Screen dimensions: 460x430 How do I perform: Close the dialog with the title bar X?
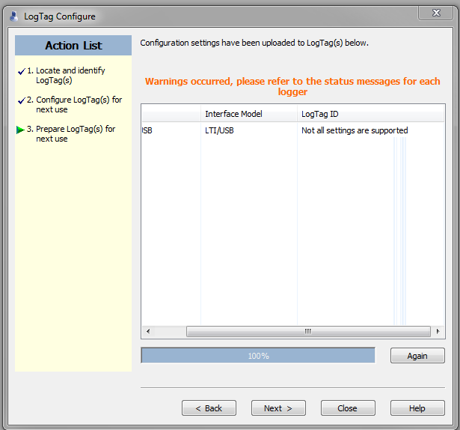435,13
